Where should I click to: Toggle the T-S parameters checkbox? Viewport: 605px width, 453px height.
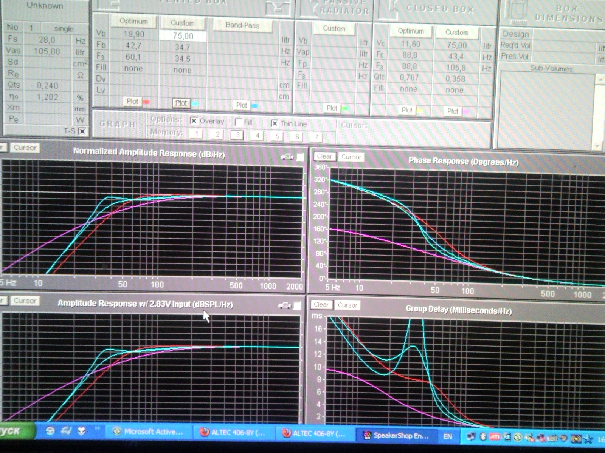pyautogui.click(x=82, y=131)
